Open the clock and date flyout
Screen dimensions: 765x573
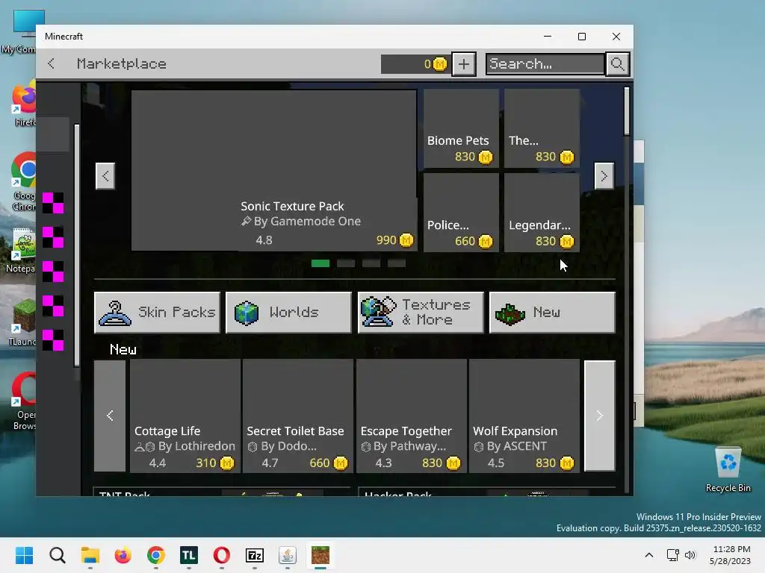click(731, 555)
